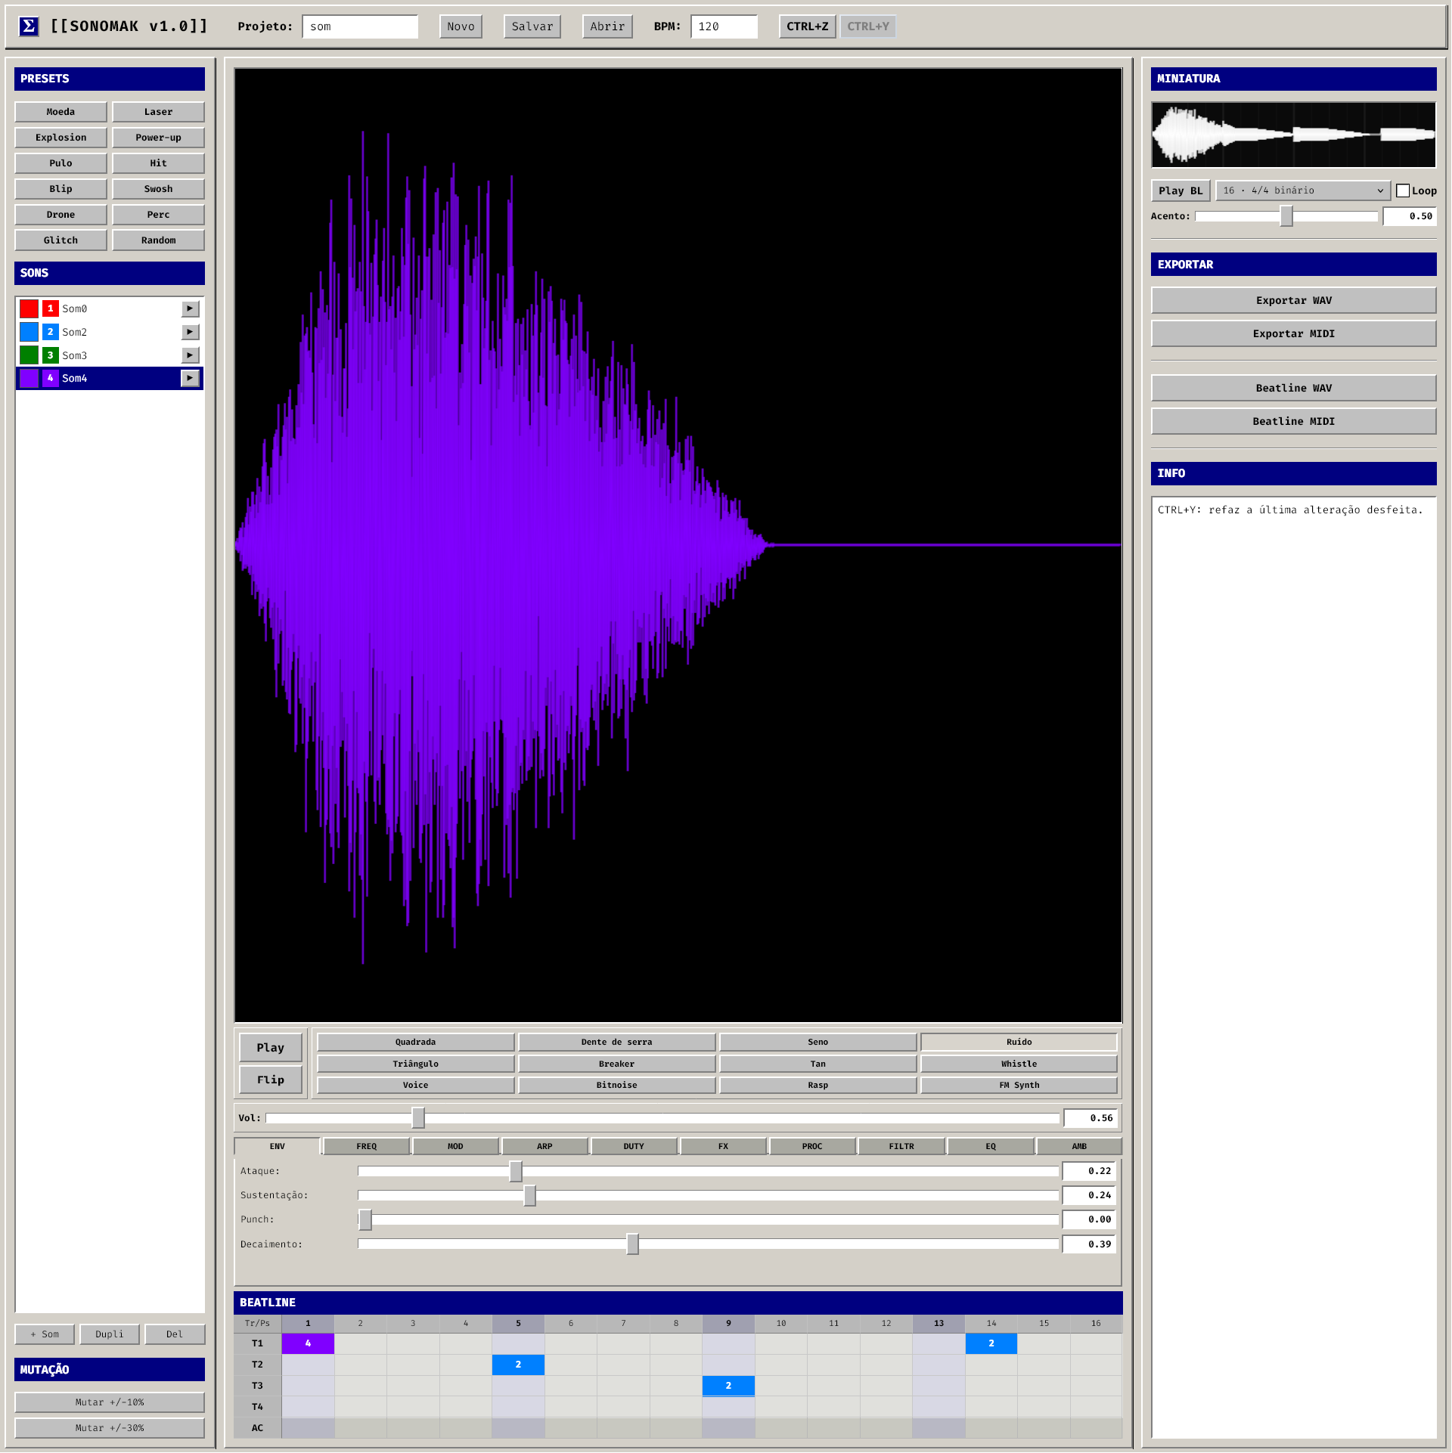Click purple color swatch of Som4

point(29,378)
